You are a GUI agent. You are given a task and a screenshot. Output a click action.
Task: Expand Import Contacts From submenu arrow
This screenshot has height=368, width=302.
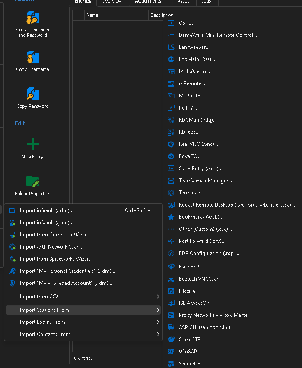(x=158, y=334)
